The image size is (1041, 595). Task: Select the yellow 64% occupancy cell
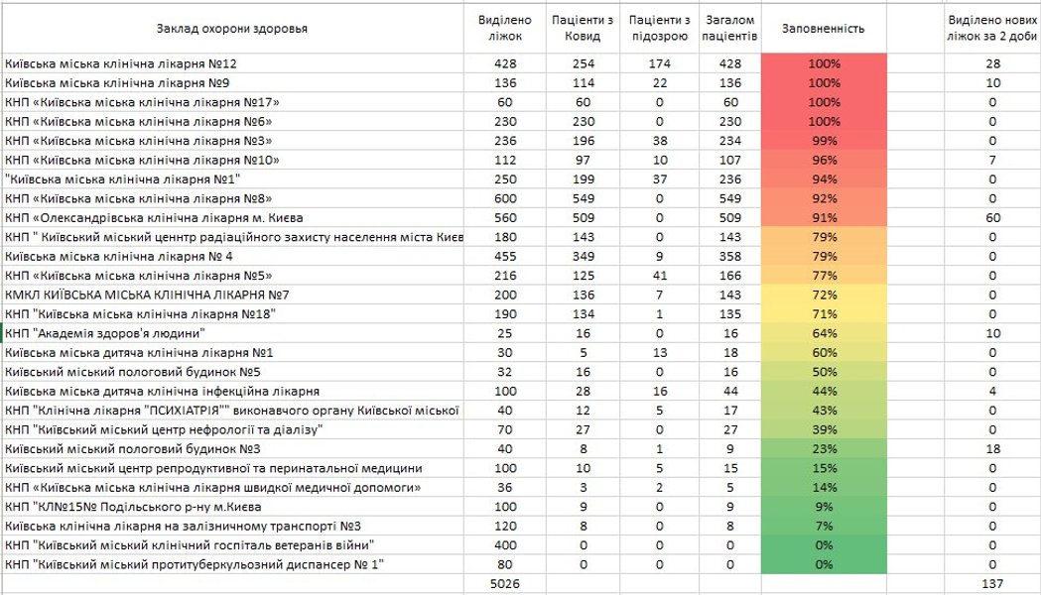pos(824,333)
